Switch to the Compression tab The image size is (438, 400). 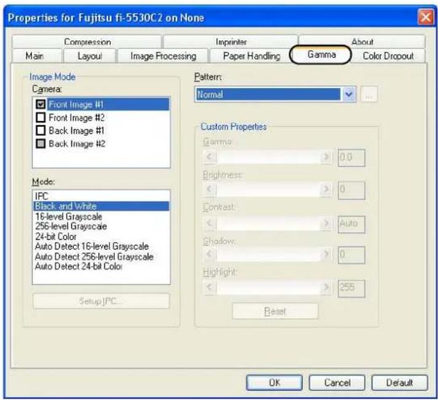click(x=87, y=42)
